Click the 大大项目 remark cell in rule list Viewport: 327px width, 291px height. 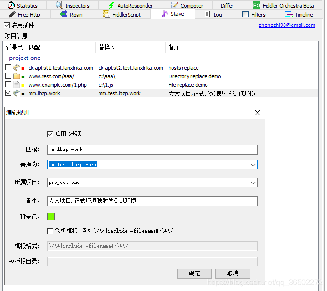tap(212, 93)
